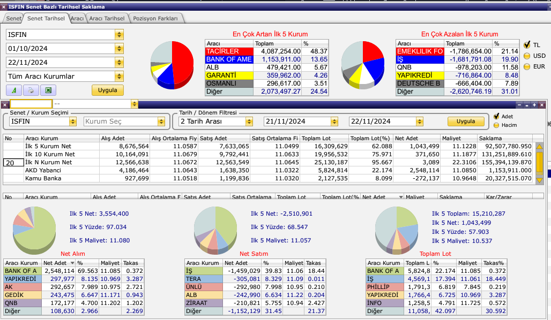
Task: Open the top-left 22/11/2024 end date dropdown
Action: [119, 63]
